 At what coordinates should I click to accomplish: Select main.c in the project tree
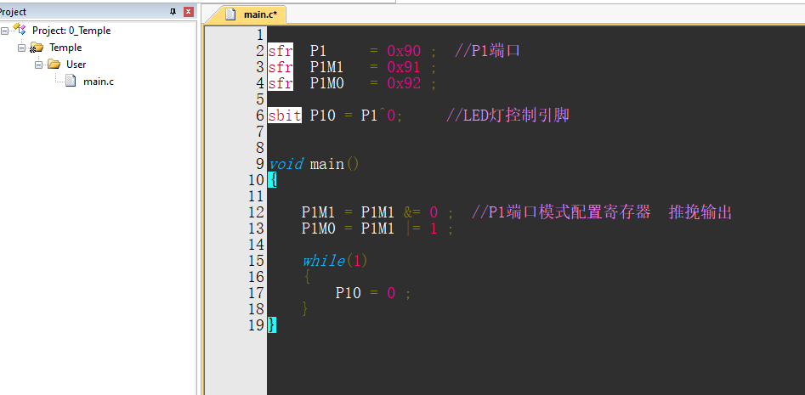click(x=99, y=82)
